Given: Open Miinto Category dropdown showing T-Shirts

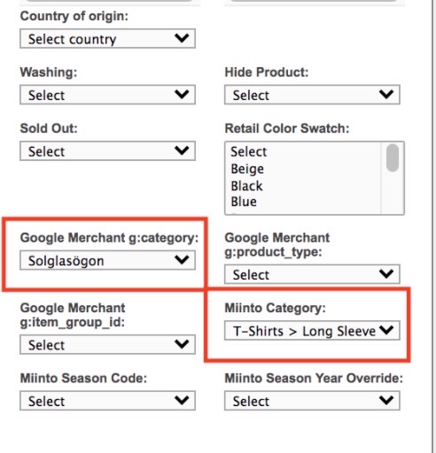Looking at the screenshot, I should tap(312, 330).
